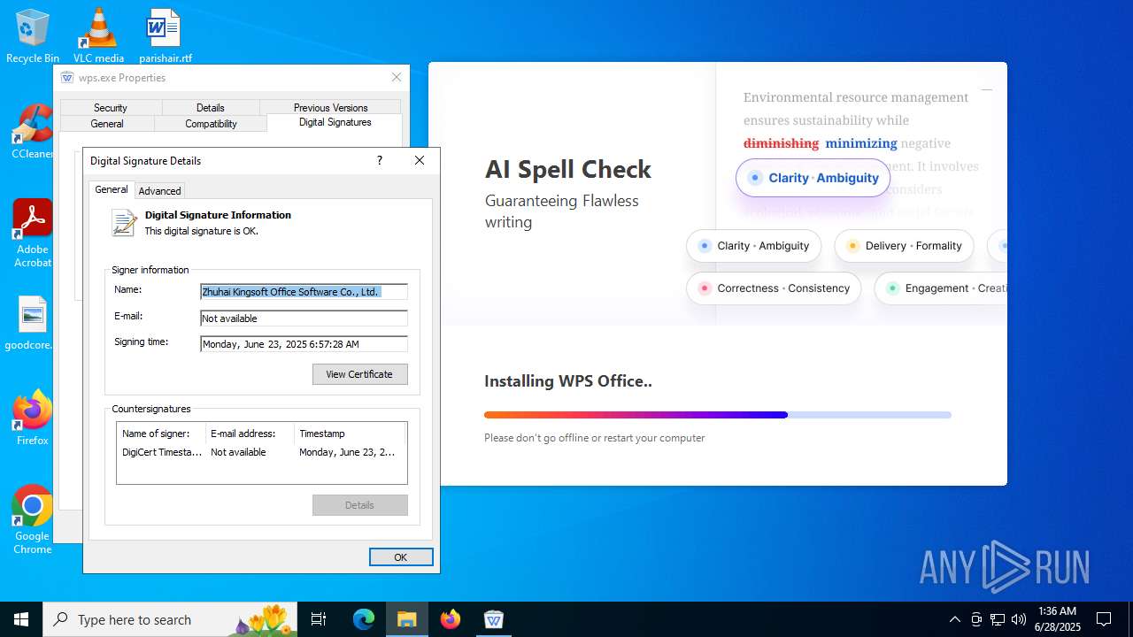Click the E-mail address column header
This screenshot has width=1133, height=637.
coord(250,434)
